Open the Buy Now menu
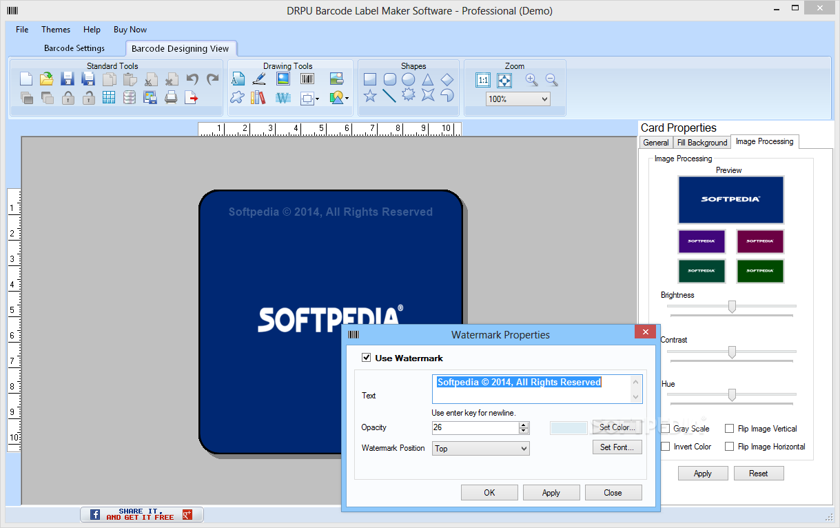 pyautogui.click(x=130, y=30)
